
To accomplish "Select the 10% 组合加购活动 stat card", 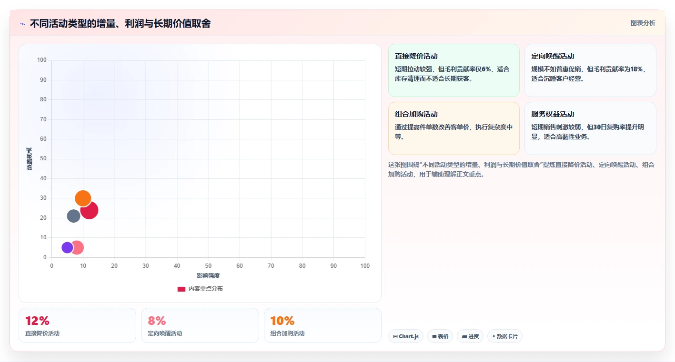I will point(322,325).
